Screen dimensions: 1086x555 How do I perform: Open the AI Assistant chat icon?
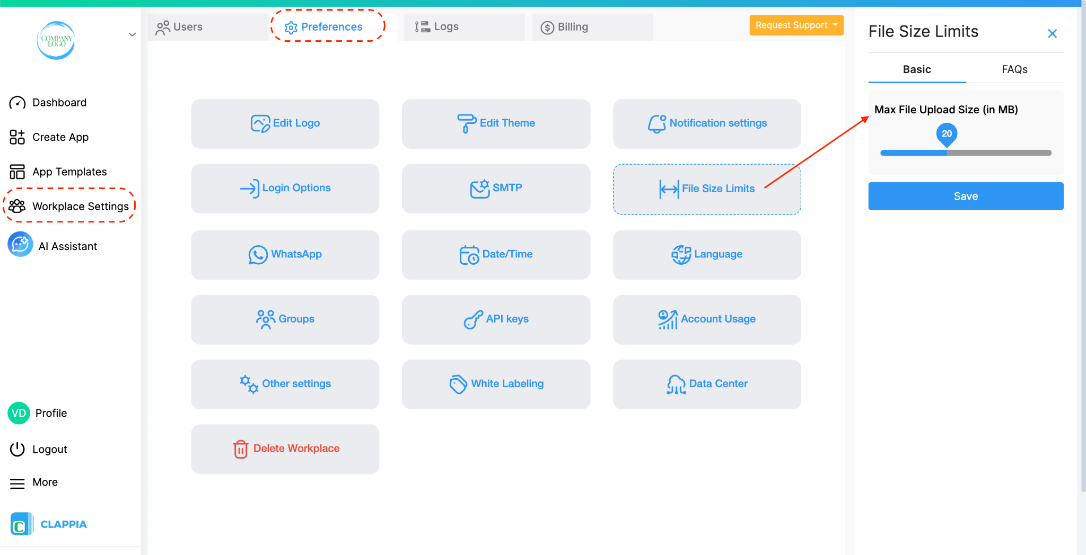20,244
